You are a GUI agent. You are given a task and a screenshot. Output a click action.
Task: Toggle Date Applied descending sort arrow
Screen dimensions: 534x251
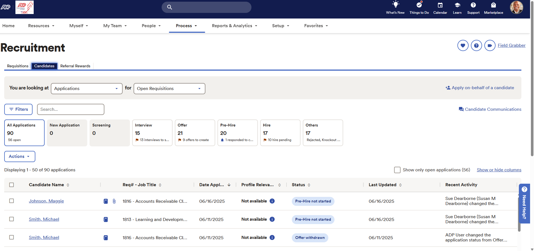[x=229, y=185]
